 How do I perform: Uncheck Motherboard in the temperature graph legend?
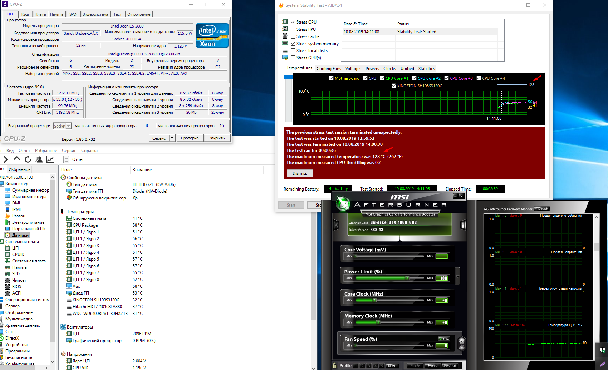click(x=332, y=78)
